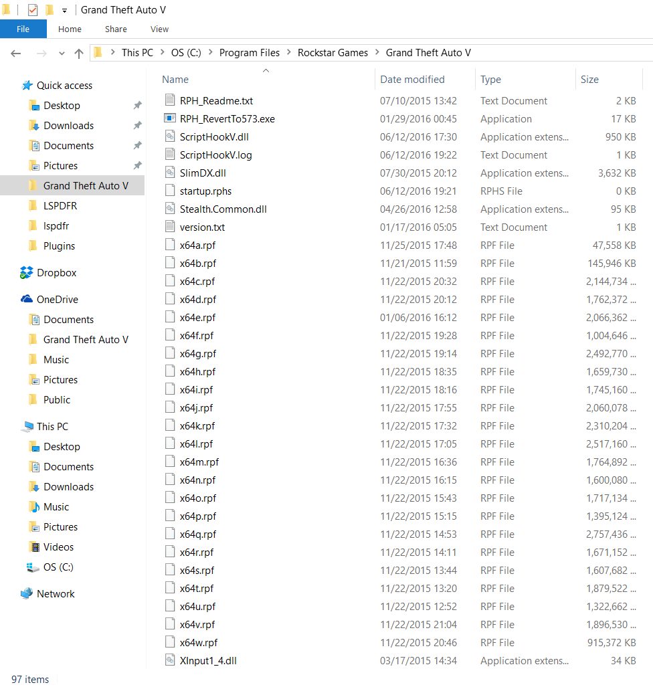Select the RPH_Readme.txt file icon
Image resolution: width=653 pixels, height=689 pixels.
click(x=170, y=100)
